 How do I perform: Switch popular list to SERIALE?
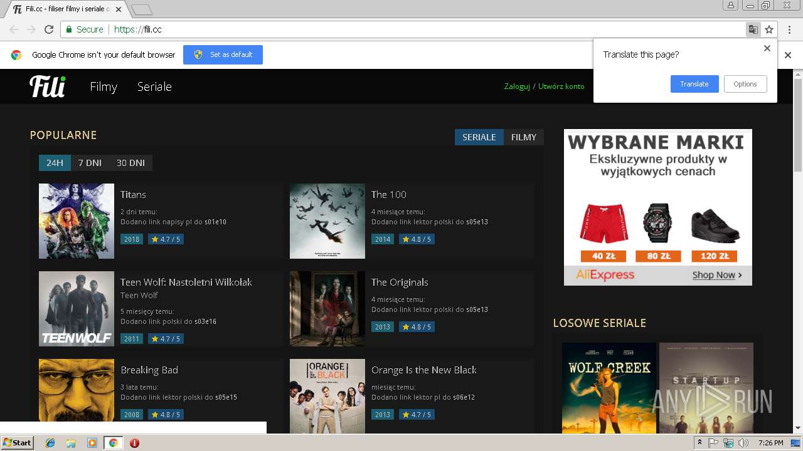(479, 137)
